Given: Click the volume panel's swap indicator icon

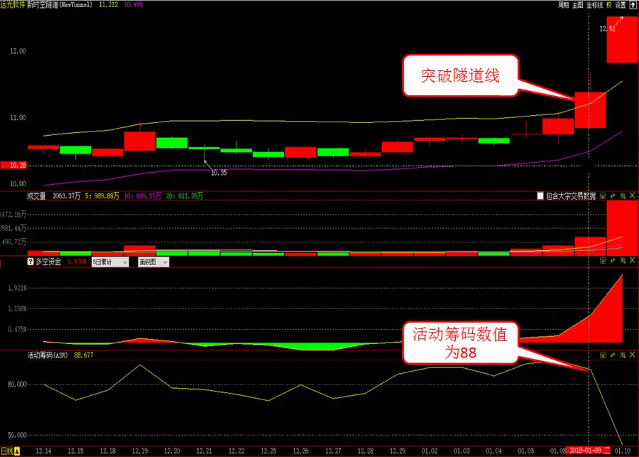Looking at the screenshot, I should point(613,195).
